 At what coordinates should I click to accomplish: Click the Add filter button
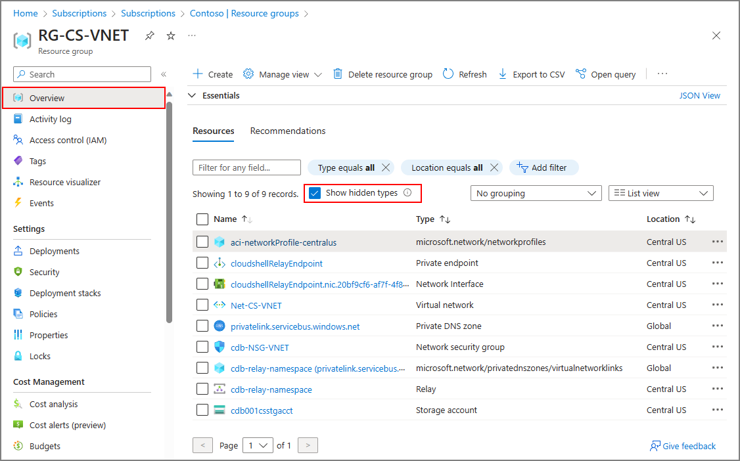[542, 167]
